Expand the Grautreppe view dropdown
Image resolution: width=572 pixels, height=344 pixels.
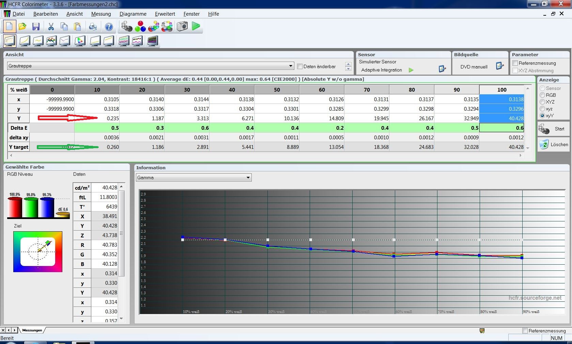[291, 66]
